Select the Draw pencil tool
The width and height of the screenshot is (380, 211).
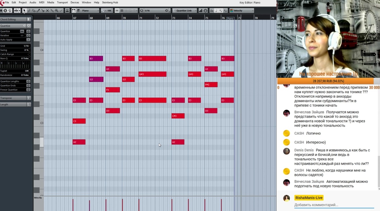(x=29, y=10)
